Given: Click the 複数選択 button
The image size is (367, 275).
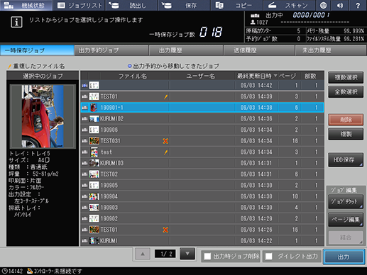Looking at the screenshot, I should click(346, 77).
